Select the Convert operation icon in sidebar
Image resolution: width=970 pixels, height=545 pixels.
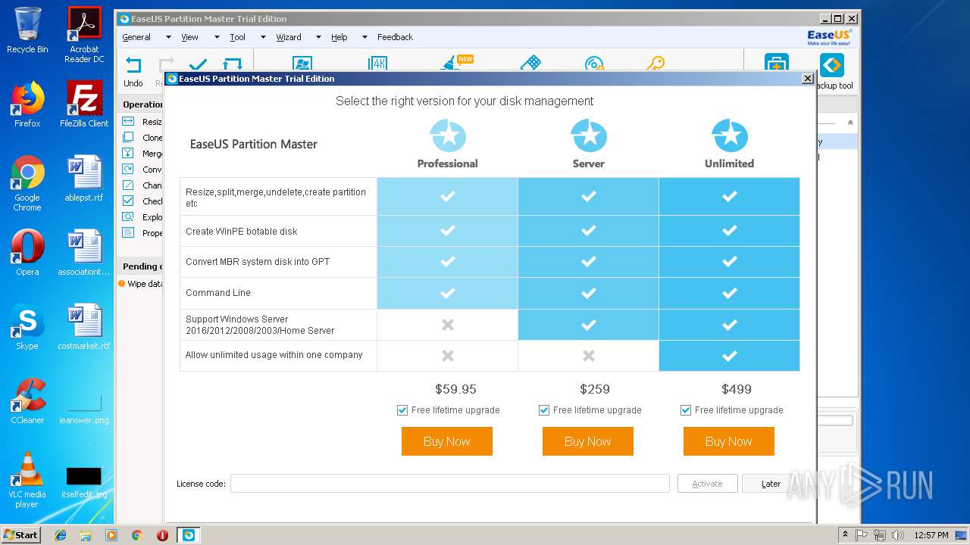[x=128, y=170]
